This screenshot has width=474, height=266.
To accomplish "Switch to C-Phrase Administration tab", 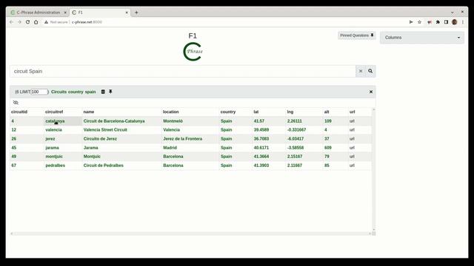I will pos(38,13).
